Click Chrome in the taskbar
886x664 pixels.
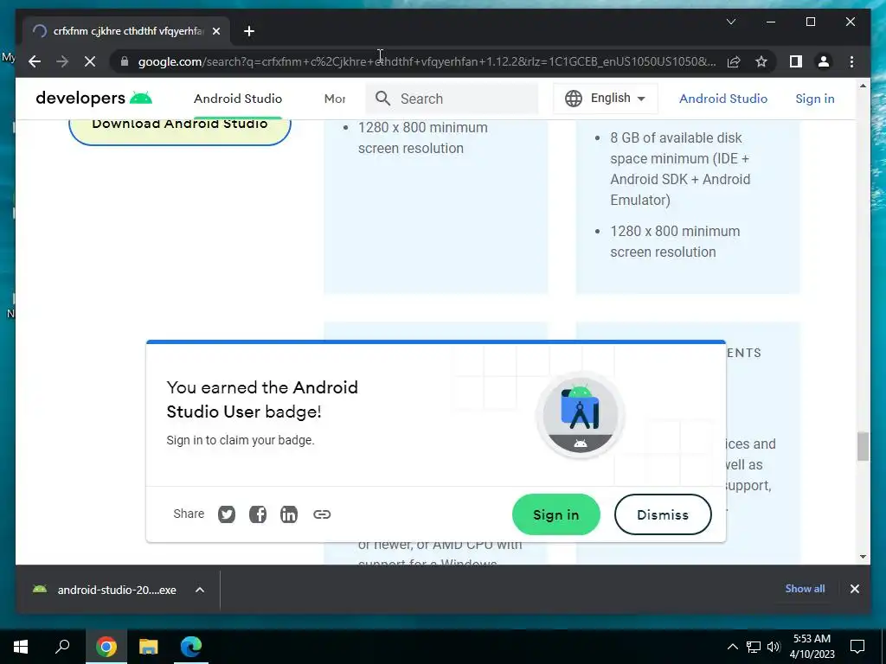tap(106, 647)
